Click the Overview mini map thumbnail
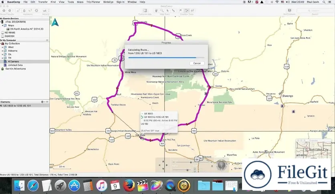This screenshot has width=335, height=194. [x=313, y=150]
